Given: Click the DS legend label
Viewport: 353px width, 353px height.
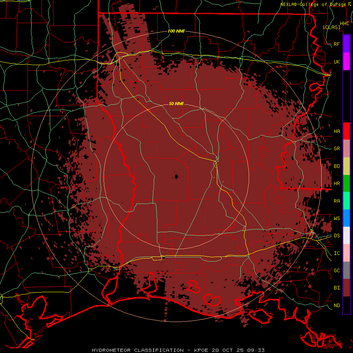Looking at the screenshot, I should coord(337,235).
